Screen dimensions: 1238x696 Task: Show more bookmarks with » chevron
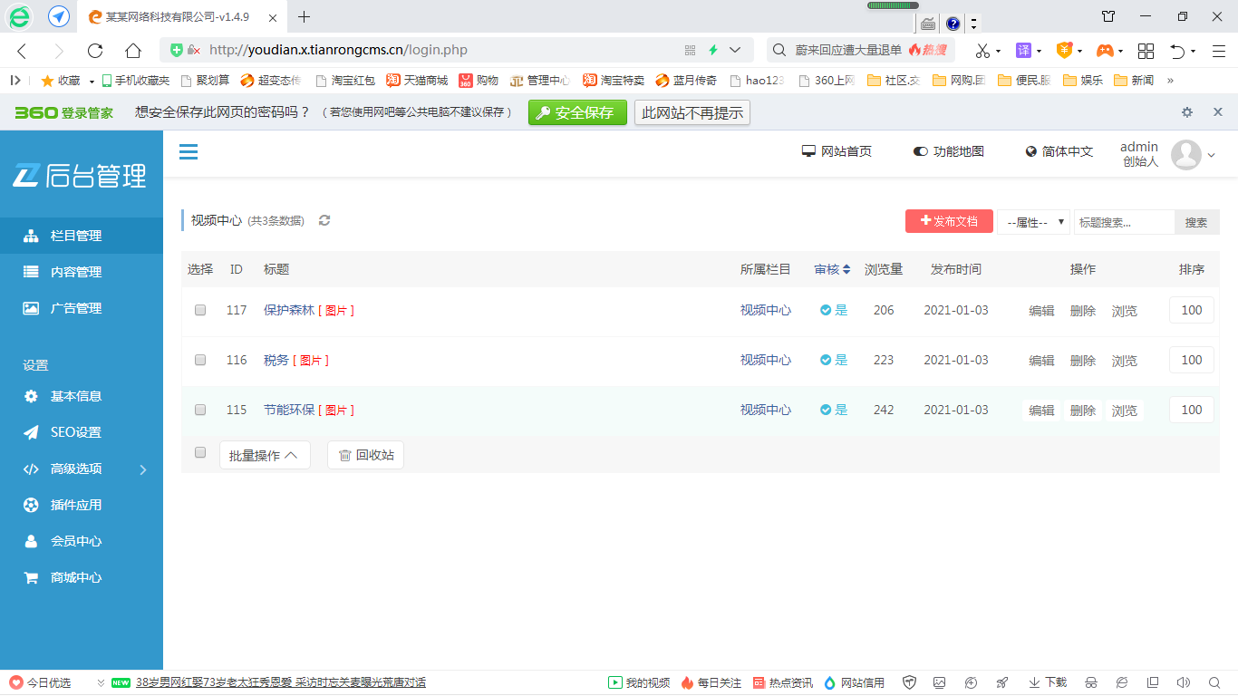(1170, 80)
